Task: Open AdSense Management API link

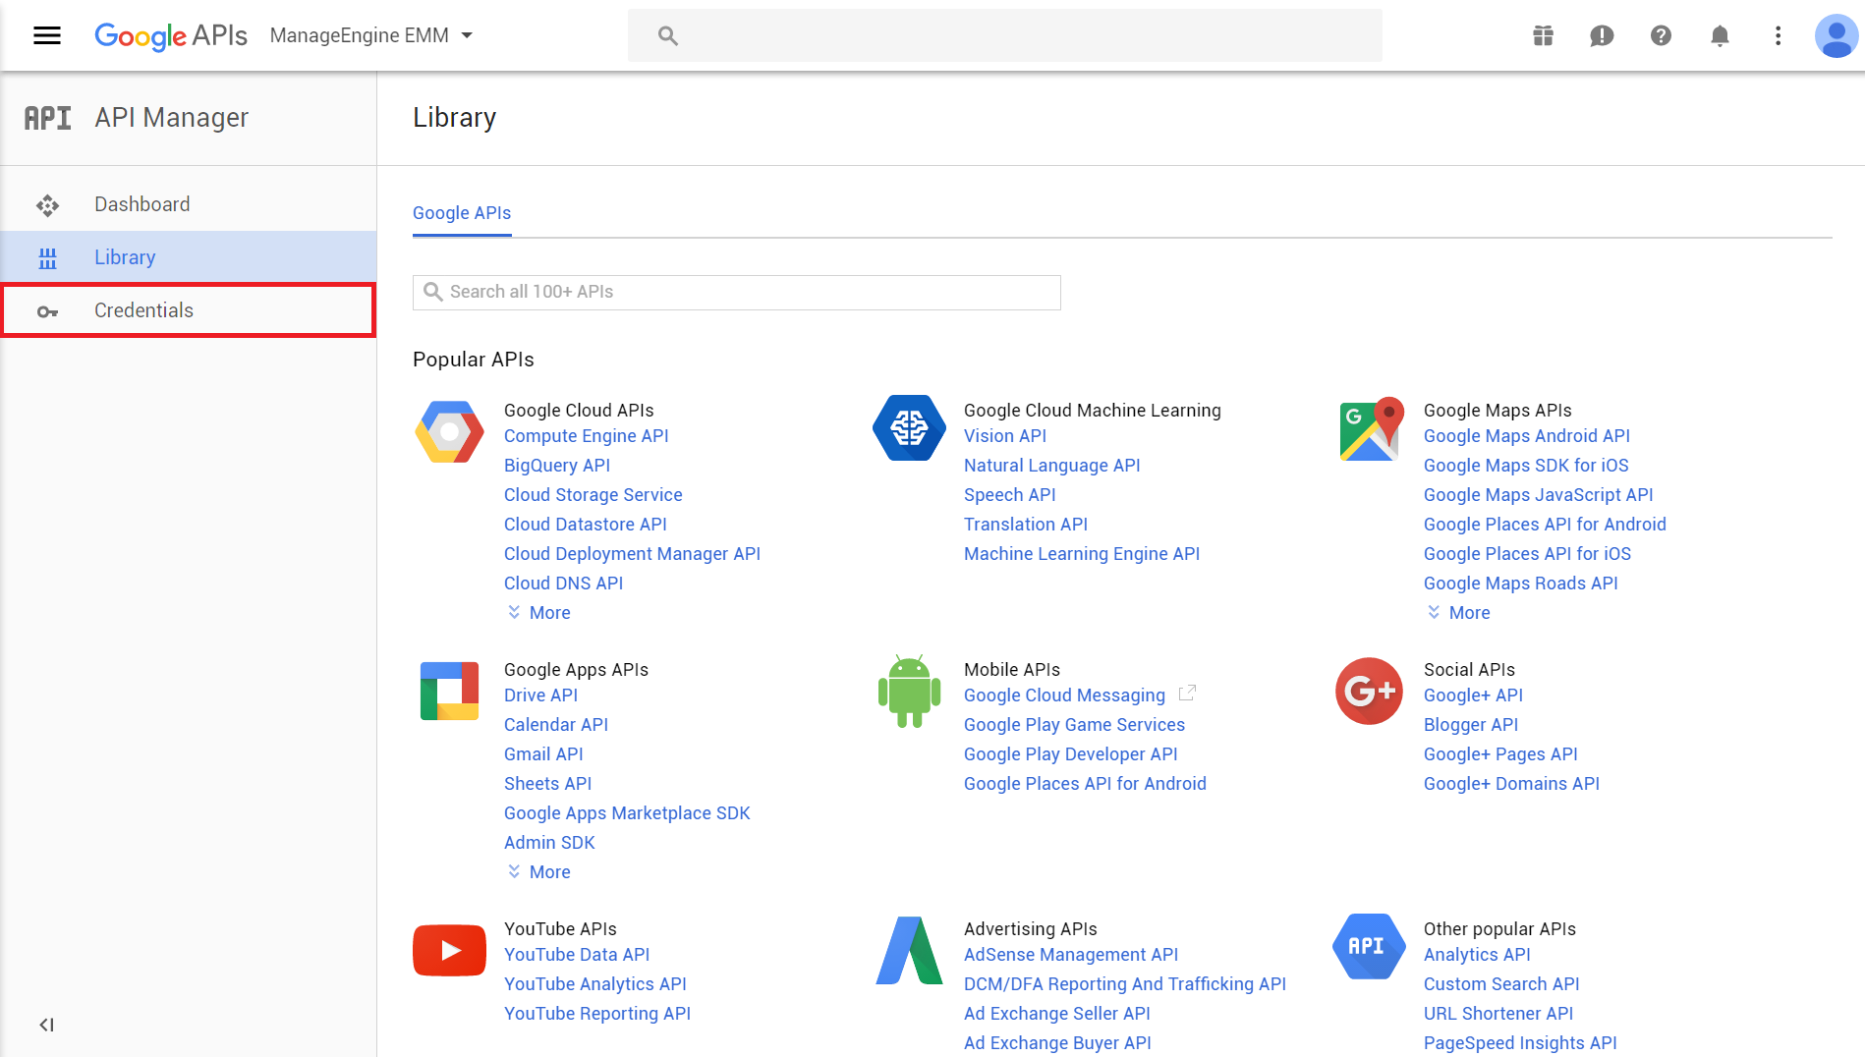Action: [1071, 955]
